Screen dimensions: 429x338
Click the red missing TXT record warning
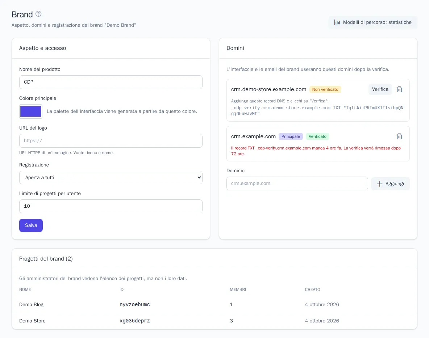pyautogui.click(x=316, y=151)
